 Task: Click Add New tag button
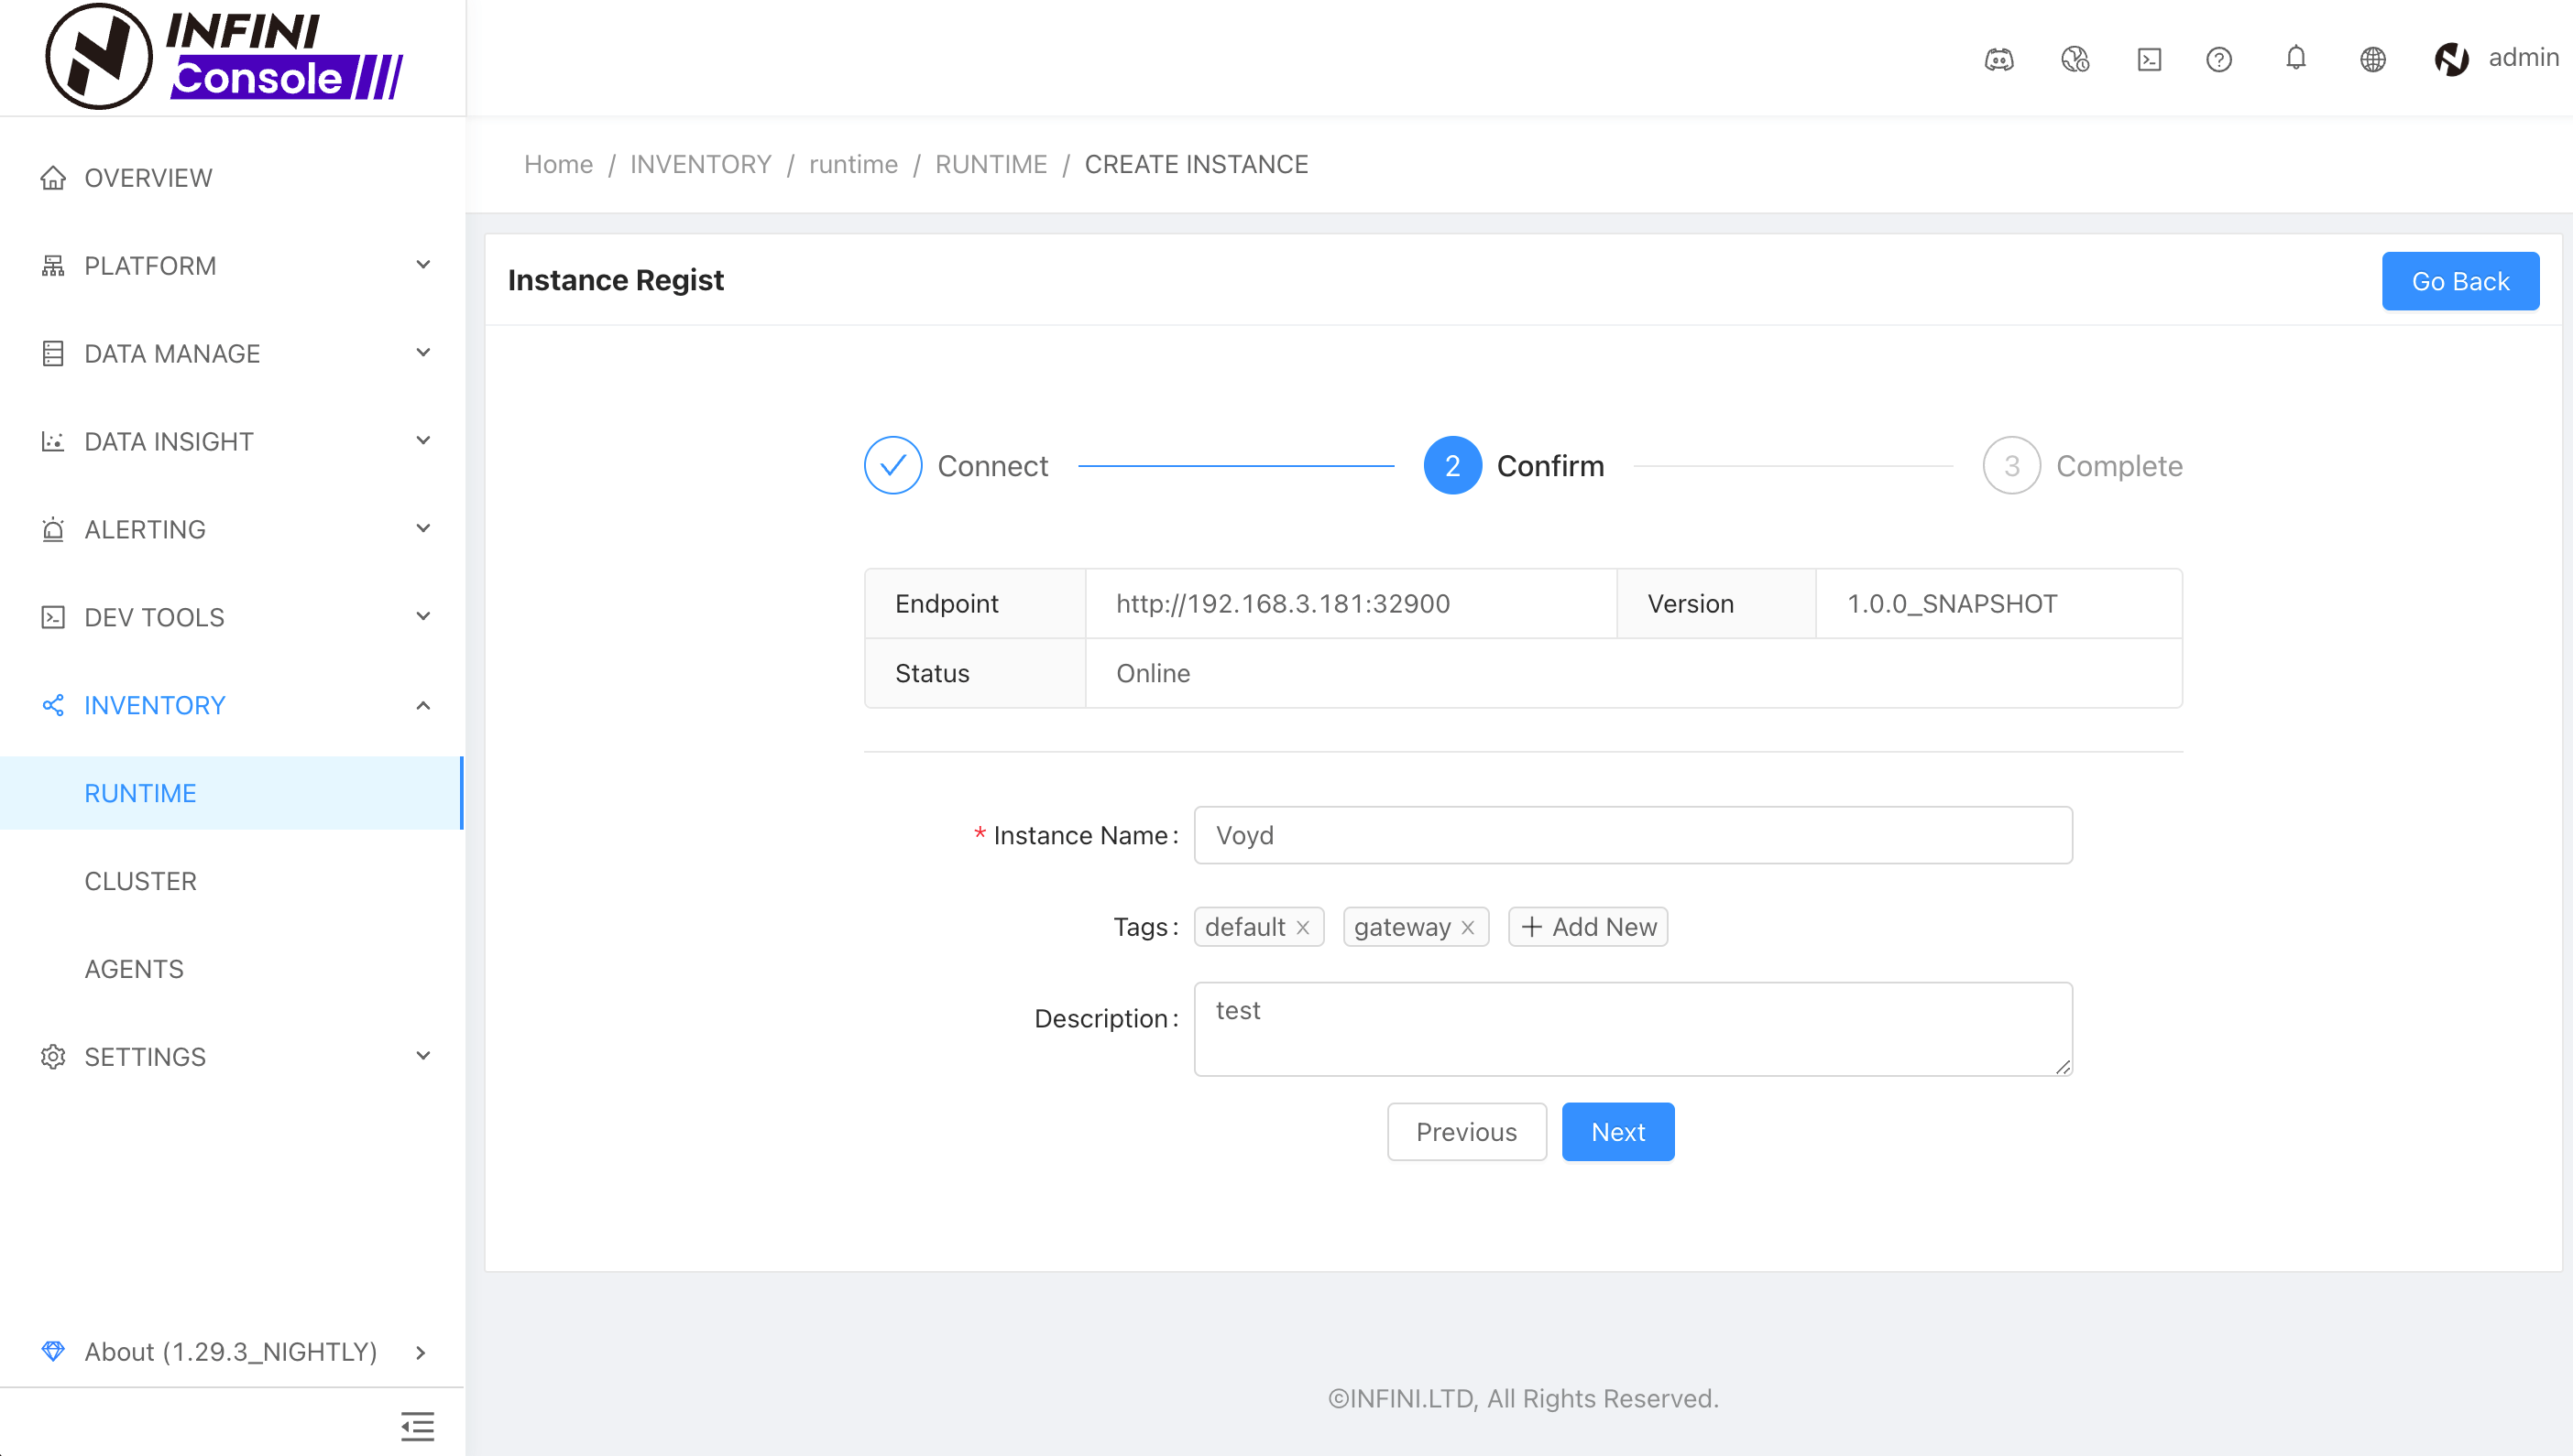pyautogui.click(x=1588, y=927)
